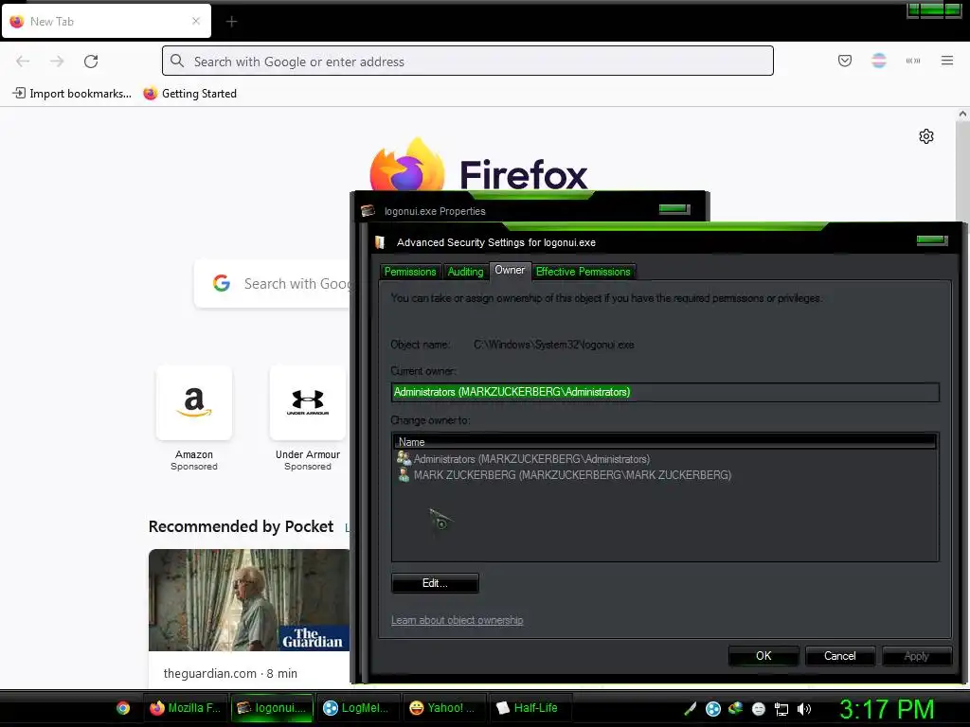Click the logonui.exe Properties title icon
The image size is (970, 727).
368,211
